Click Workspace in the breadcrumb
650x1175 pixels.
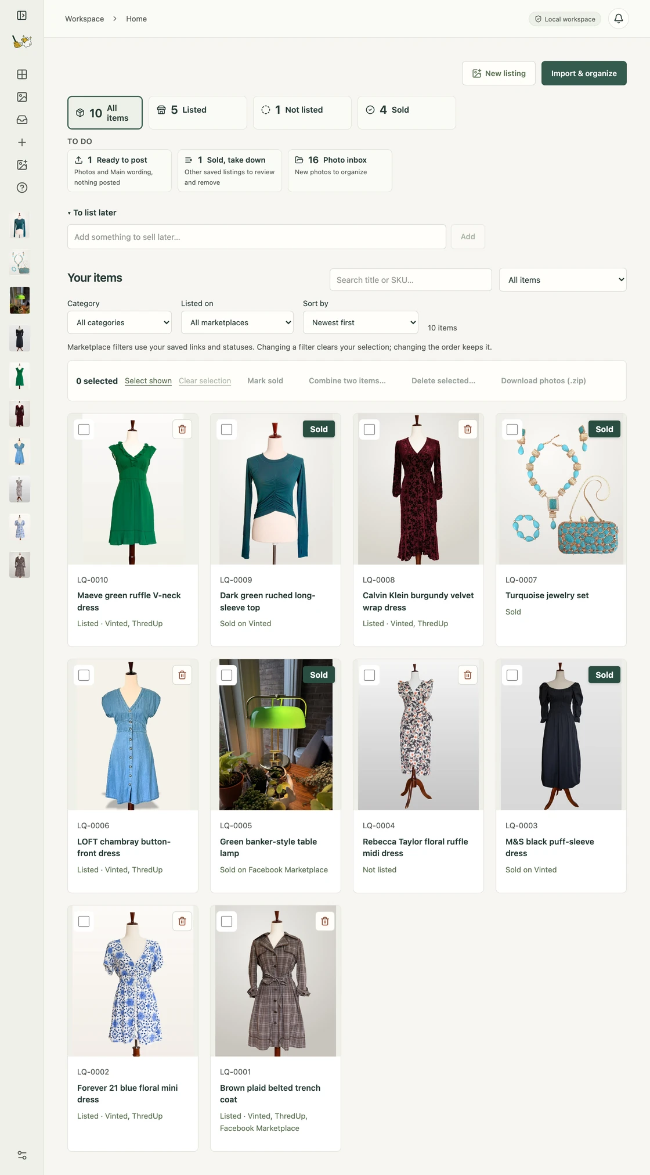[85, 19]
